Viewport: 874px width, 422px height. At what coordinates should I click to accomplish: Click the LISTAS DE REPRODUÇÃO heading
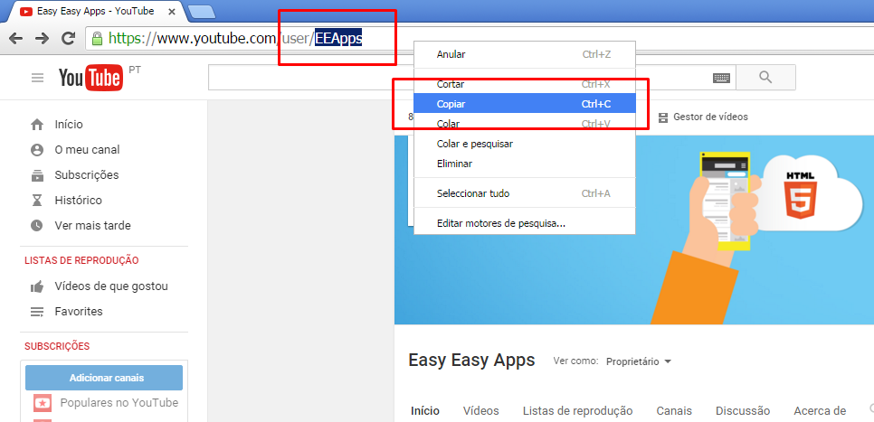pyautogui.click(x=81, y=260)
